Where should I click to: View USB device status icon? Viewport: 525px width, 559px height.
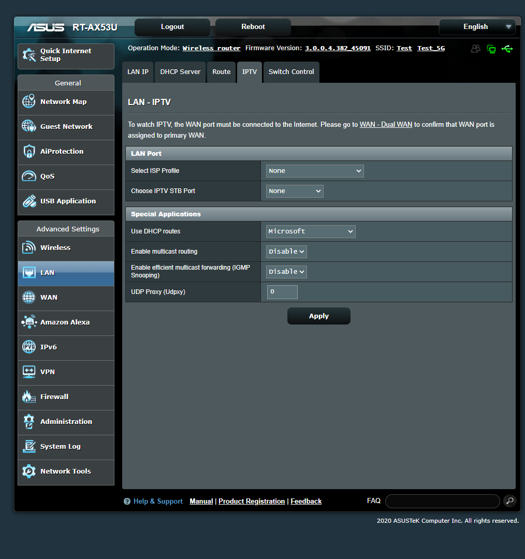click(x=507, y=49)
